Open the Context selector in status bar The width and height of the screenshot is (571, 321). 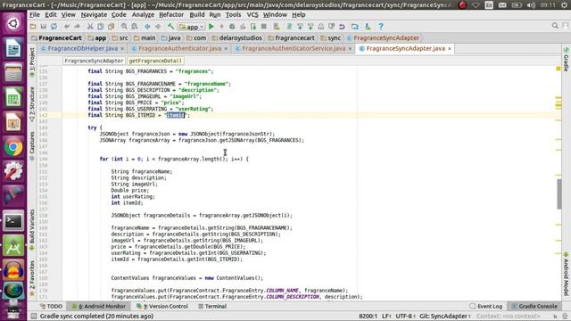[x=509, y=316]
